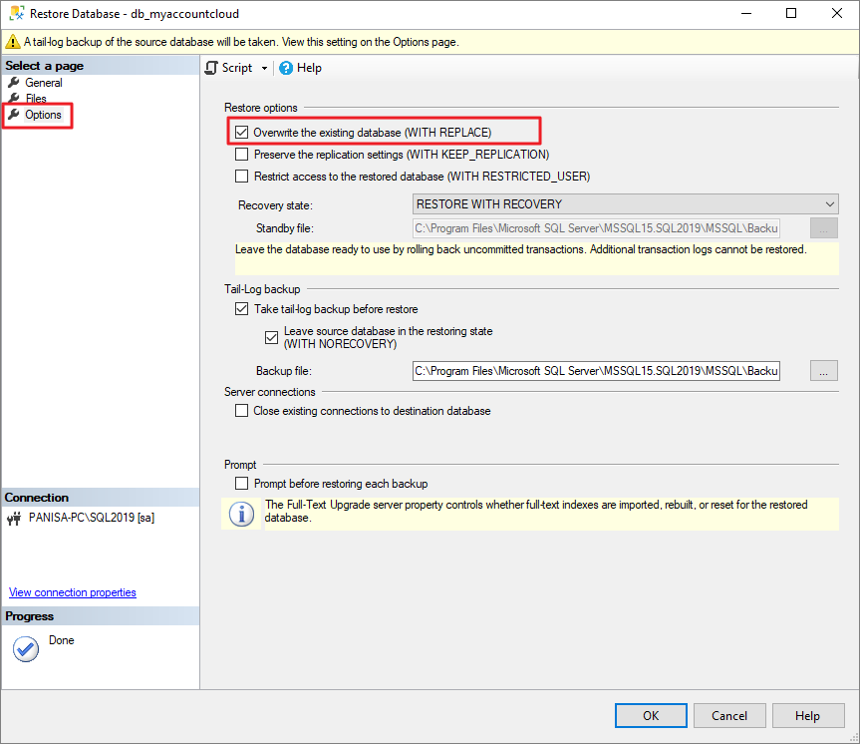This screenshot has width=860, height=744.
Task: Maximize the Restore Database window
Action: click(791, 13)
